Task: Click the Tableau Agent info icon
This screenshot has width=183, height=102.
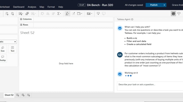Action: coord(132,20)
